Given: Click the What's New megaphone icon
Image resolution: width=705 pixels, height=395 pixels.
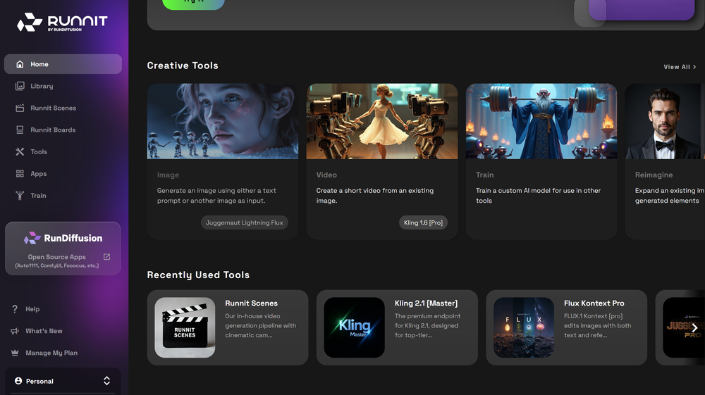Looking at the screenshot, I should coord(15,331).
